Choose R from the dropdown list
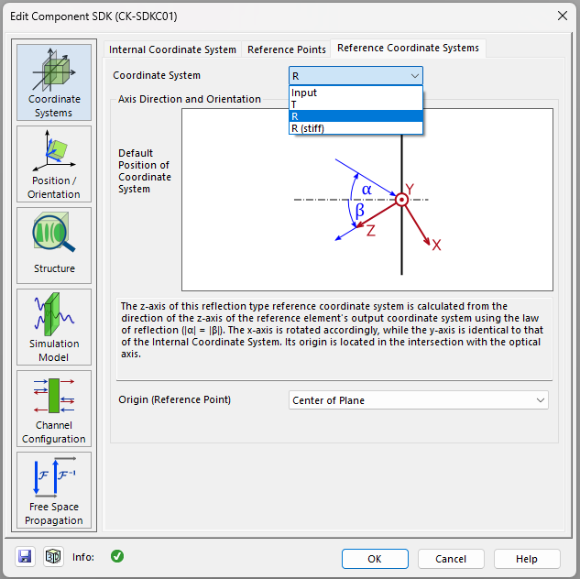 356,116
